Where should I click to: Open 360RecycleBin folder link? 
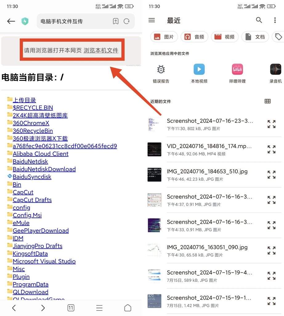click(x=33, y=131)
